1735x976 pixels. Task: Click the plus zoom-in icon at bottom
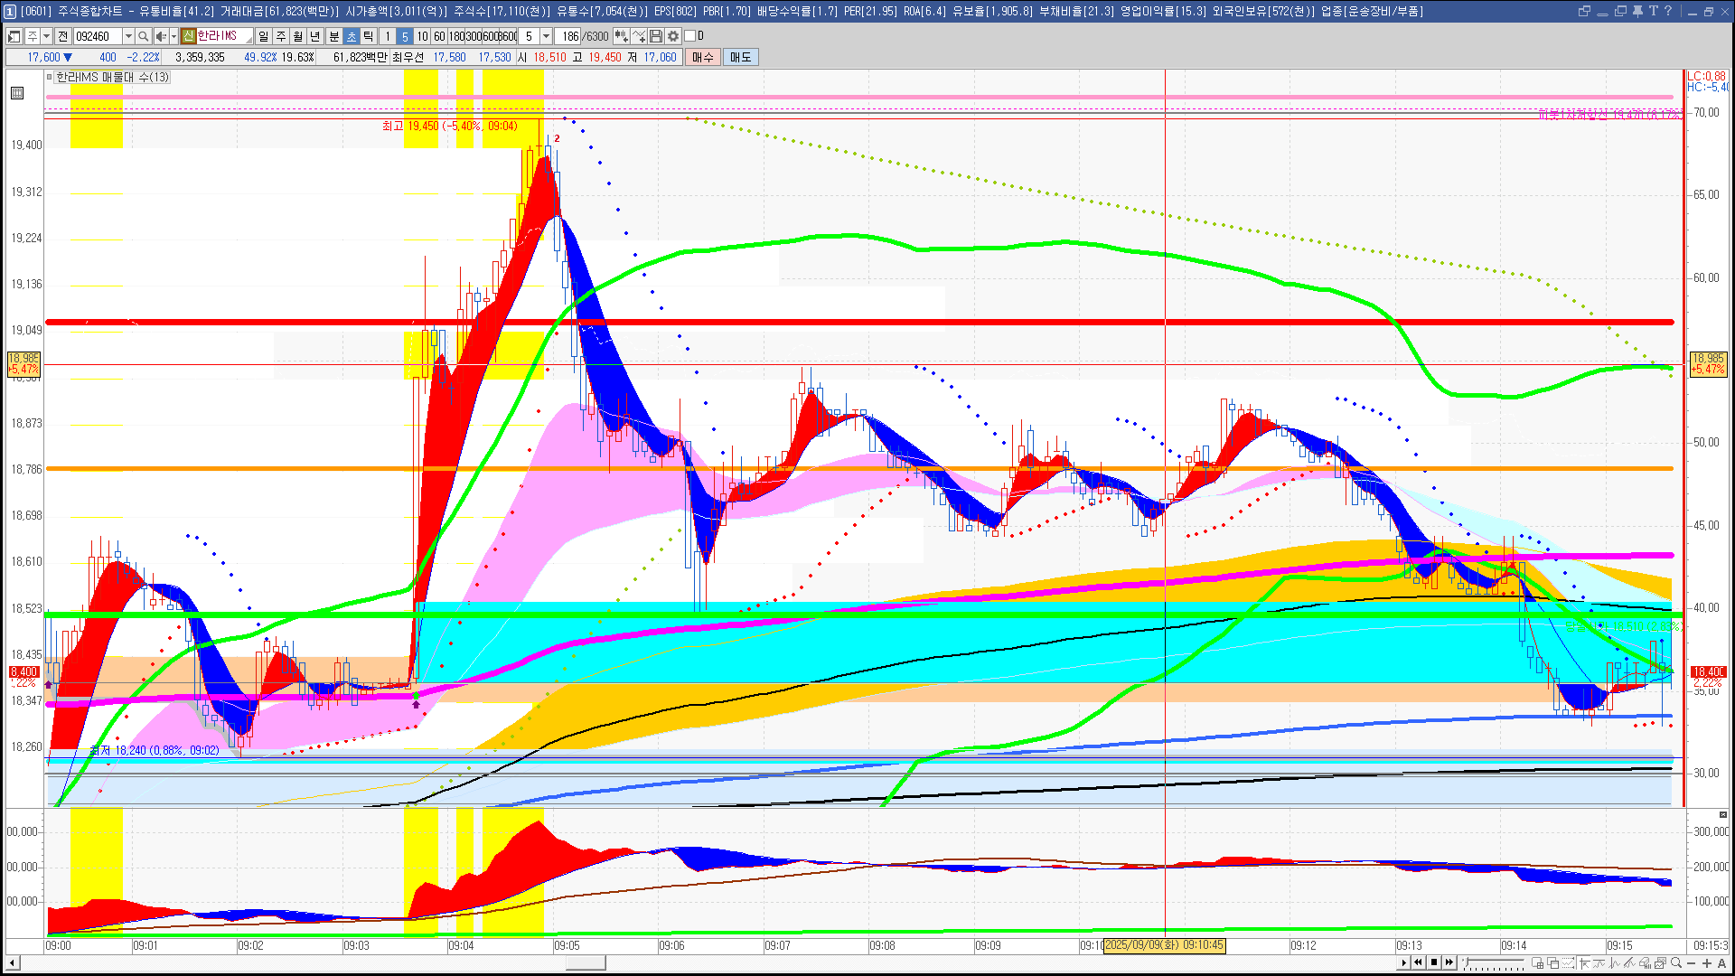1706,962
